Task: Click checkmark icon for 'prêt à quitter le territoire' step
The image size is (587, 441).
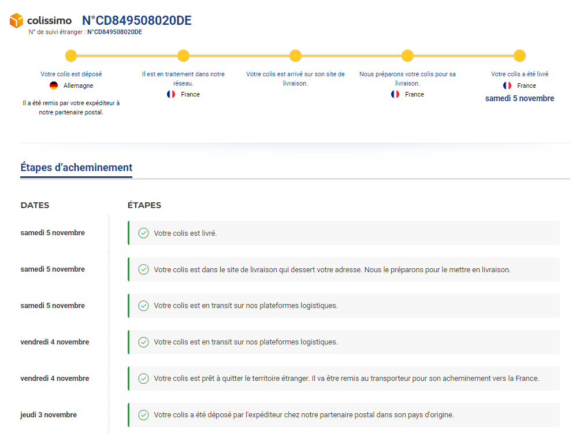Action: (143, 379)
